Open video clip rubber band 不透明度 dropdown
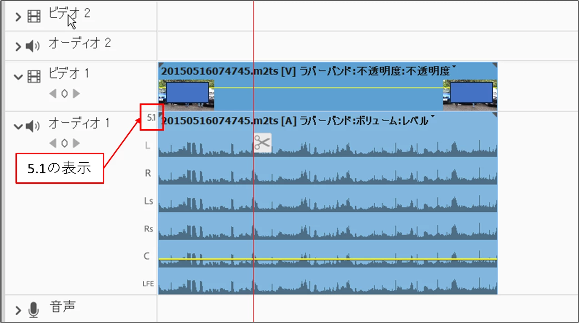Image resolution: width=579 pixels, height=323 pixels. pos(454,67)
